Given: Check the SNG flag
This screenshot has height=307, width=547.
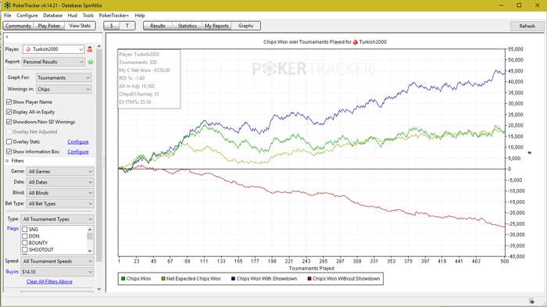Looking at the screenshot, I should (x=25, y=229).
